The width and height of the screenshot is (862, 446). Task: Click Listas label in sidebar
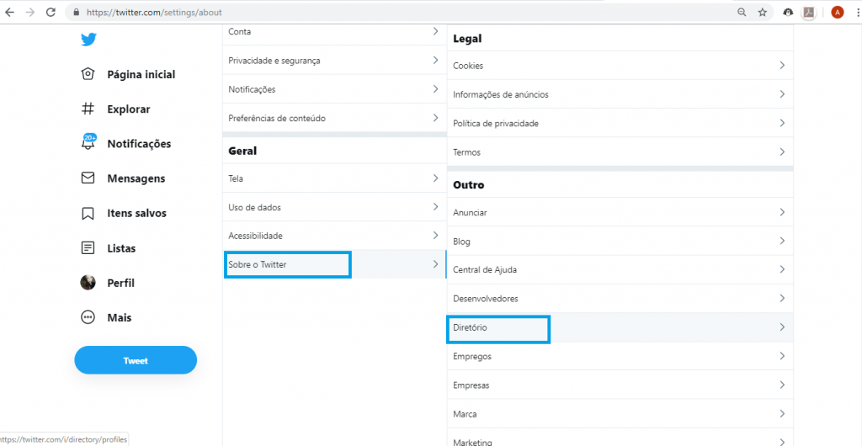[x=121, y=248]
